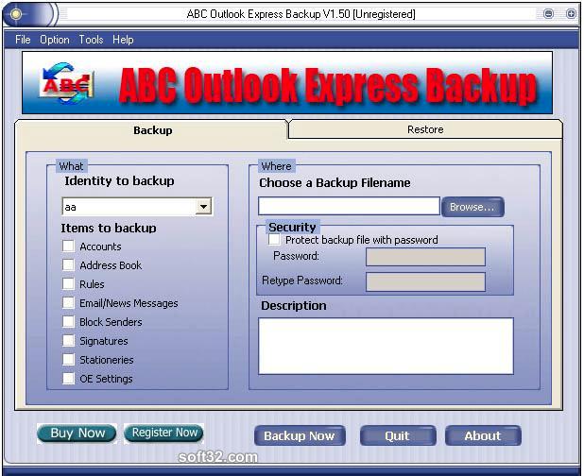Click the round orb icon in title bar

16,14
